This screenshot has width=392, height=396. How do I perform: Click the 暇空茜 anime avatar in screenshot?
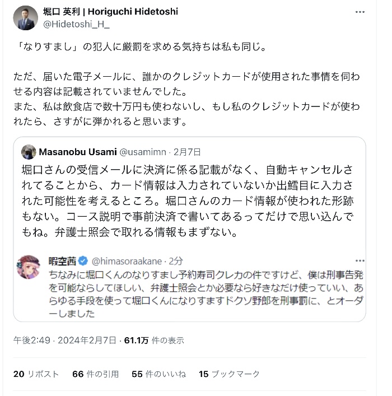click(29, 267)
